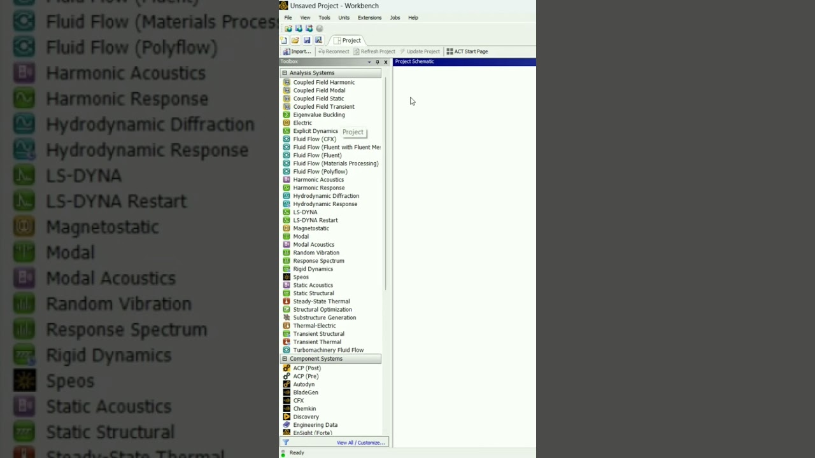This screenshot has width=815, height=458.
Task: Collapse the Component Systems section
Action: click(285, 359)
